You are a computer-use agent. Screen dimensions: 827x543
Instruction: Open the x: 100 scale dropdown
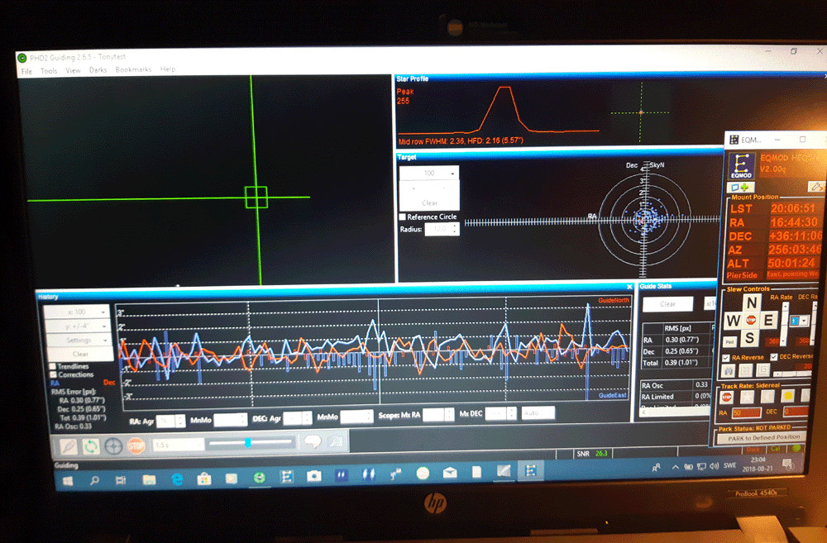(77, 312)
